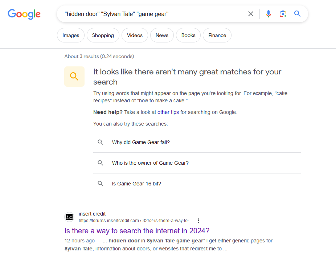Click the yellow magnifier tips icon
This screenshot has height=258, width=336.
click(x=74, y=77)
